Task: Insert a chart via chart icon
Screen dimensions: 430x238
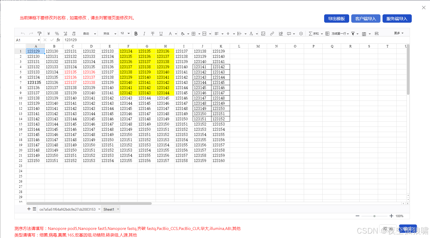Action: (281, 34)
